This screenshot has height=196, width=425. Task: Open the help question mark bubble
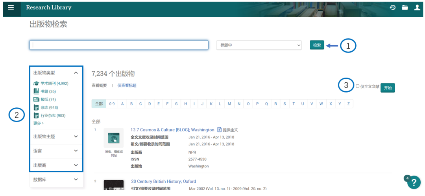(x=414, y=182)
